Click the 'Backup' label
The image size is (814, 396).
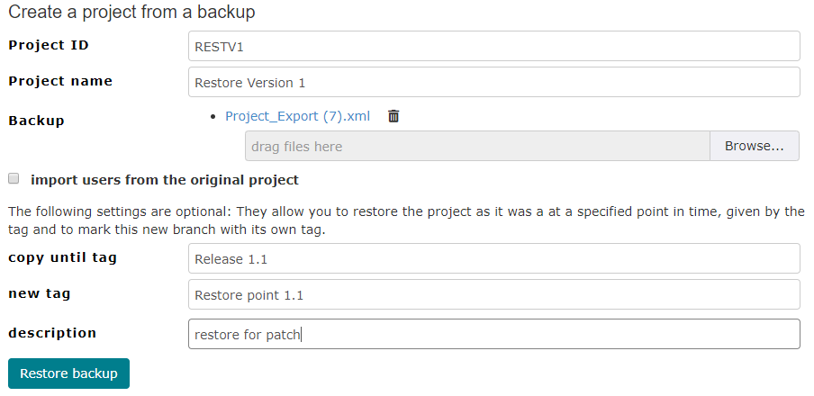pyautogui.click(x=36, y=121)
